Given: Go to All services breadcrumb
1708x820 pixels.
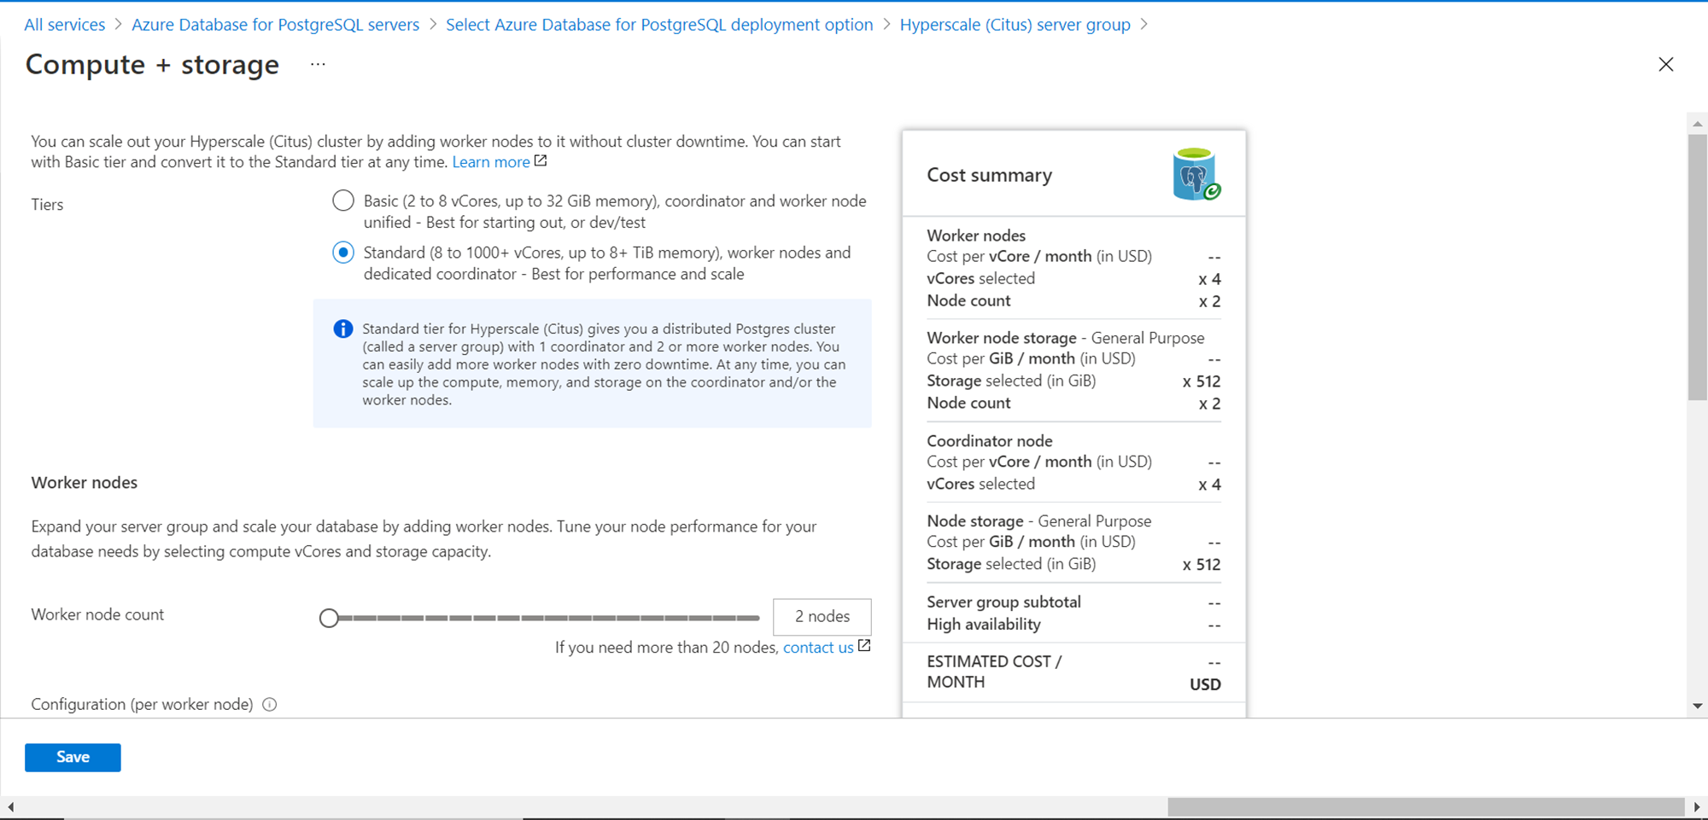Looking at the screenshot, I should click(65, 25).
